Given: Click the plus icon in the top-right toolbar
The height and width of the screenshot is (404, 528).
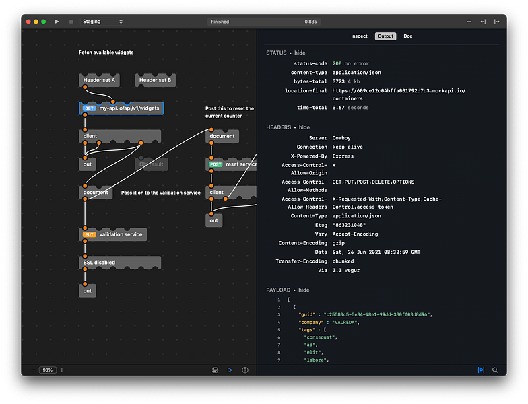Looking at the screenshot, I should click(469, 22).
